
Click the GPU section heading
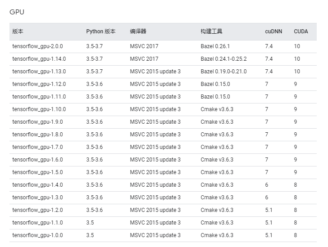point(17,12)
